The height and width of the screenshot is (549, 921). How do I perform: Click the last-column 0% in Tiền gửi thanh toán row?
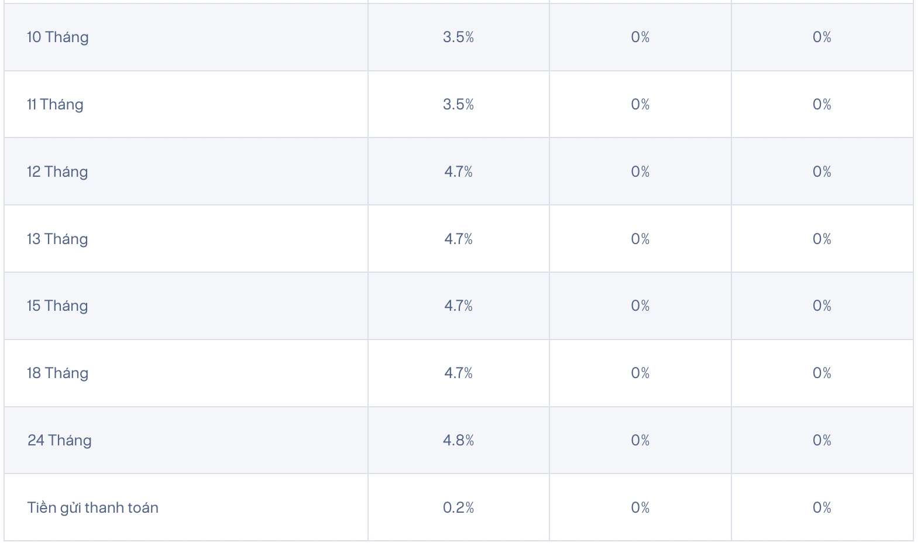pos(822,508)
